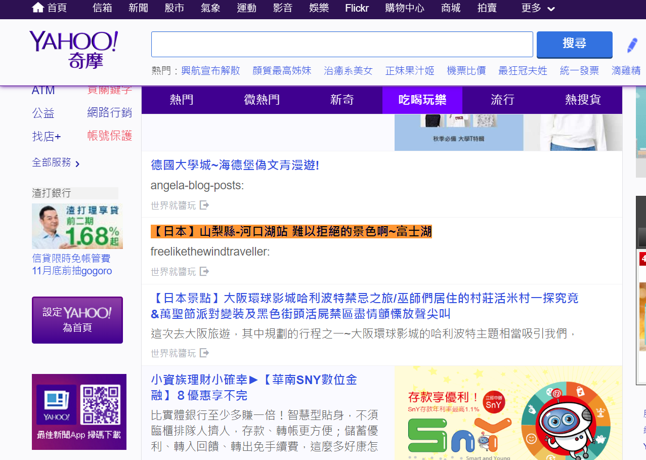Open trending search 治癒系美女

pos(348,71)
